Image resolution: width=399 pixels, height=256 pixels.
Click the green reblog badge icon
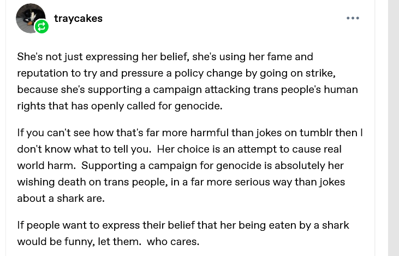[42, 27]
